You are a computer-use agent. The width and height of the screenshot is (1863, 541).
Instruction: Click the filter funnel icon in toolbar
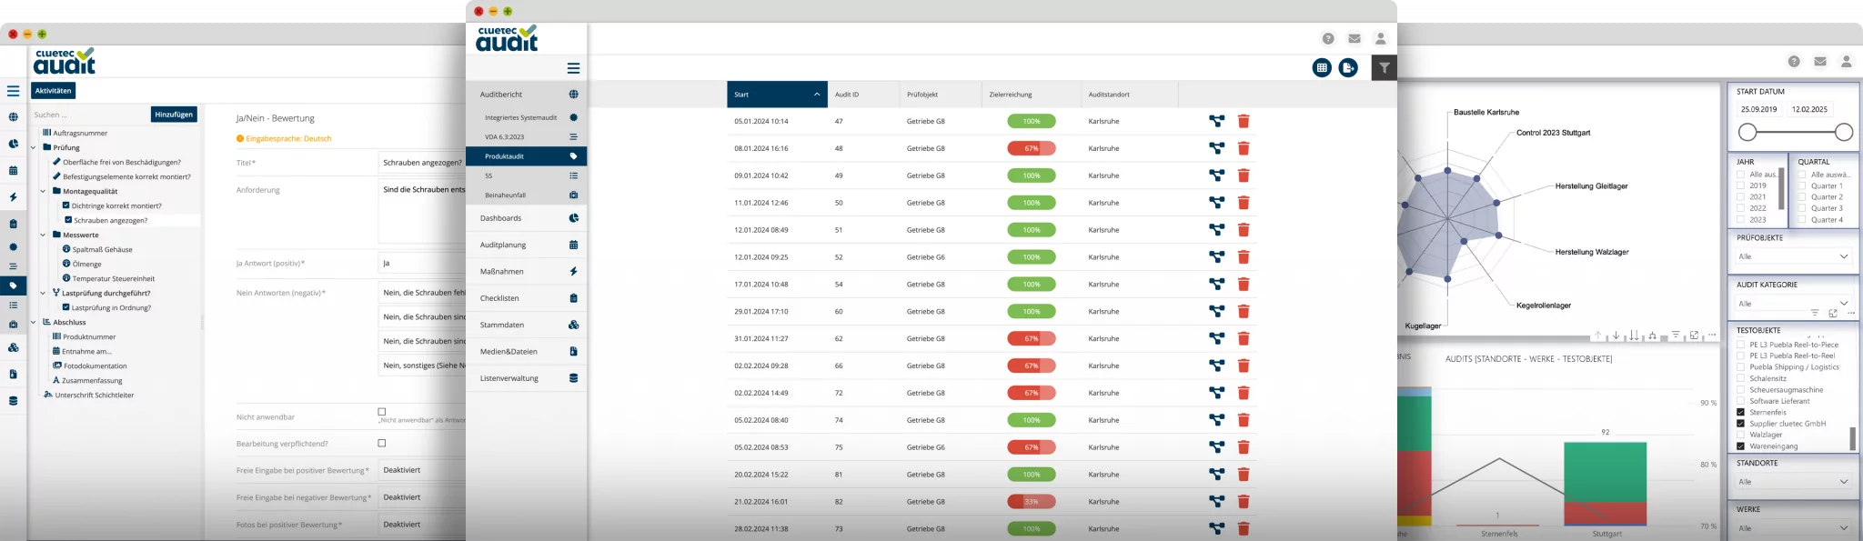(x=1384, y=67)
